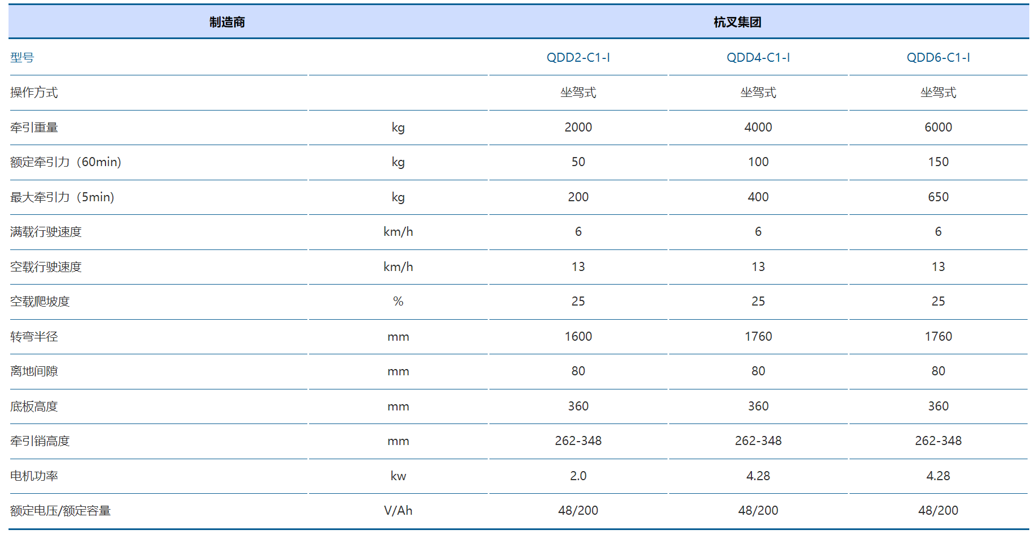Click the 电机功率 row label

34,476
